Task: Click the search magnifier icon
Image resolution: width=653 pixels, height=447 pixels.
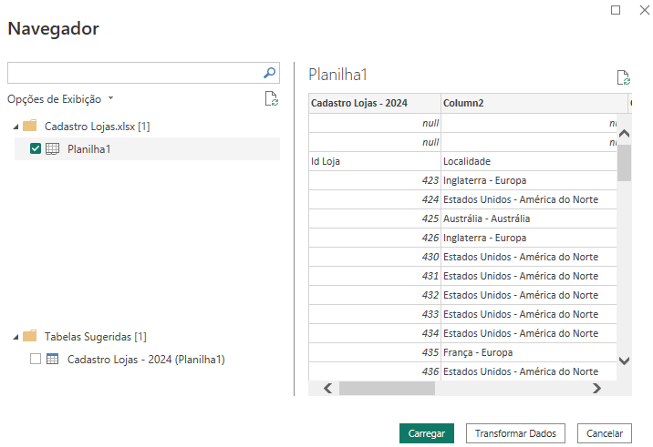Action: coord(270,73)
